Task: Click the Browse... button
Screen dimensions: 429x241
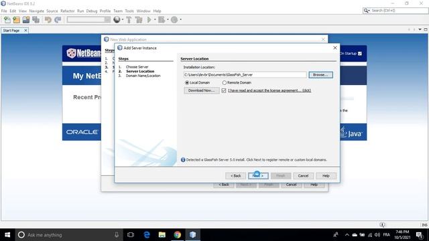Action: tap(320, 75)
